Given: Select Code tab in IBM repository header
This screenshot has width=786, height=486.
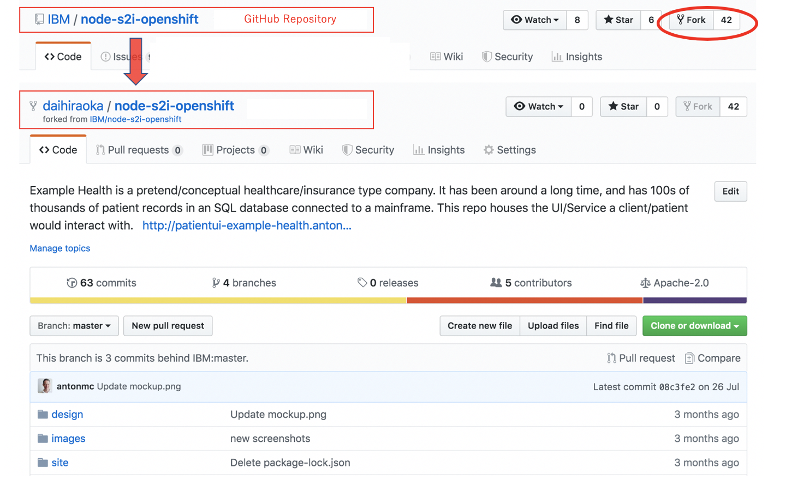Looking at the screenshot, I should point(63,57).
